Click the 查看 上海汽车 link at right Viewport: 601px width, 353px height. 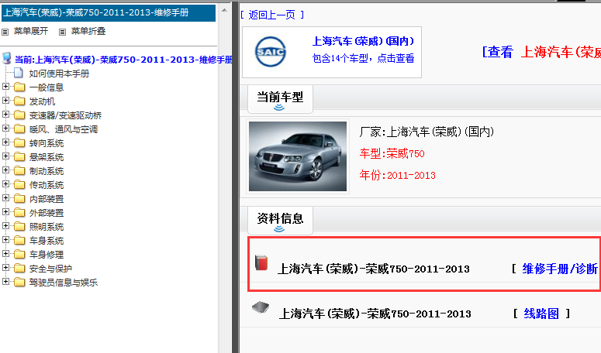point(541,52)
